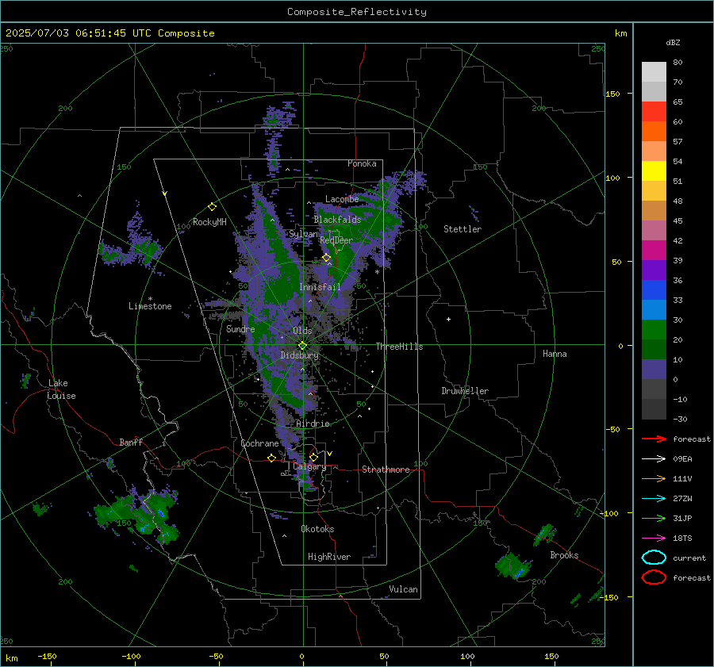
Task: Click the Ponoka city label
Action: (362, 163)
